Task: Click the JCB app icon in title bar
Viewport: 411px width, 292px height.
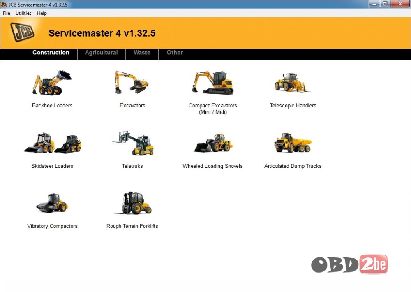Action: pos(4,4)
